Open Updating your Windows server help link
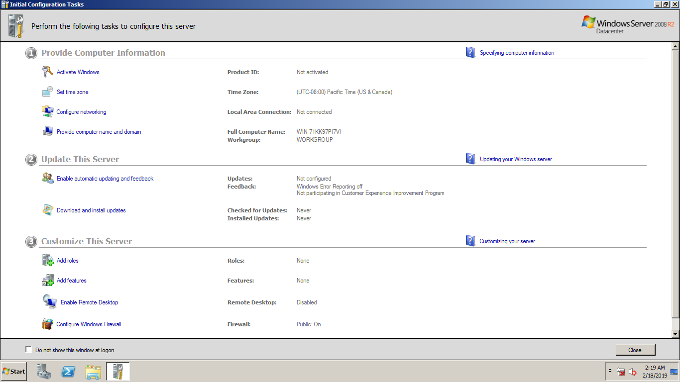 516,159
